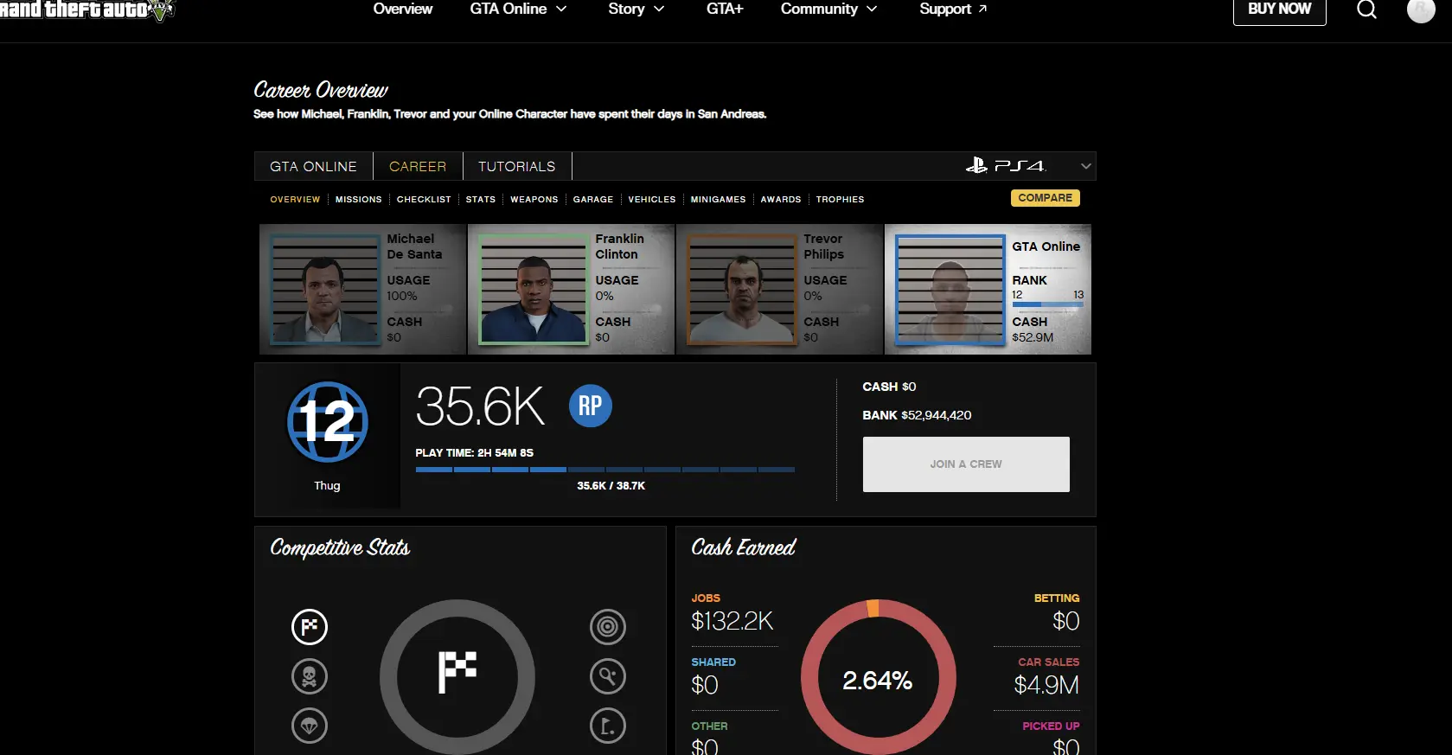The width and height of the screenshot is (1452, 755).
Task: Select the race checkered flag stat icon
Action: [x=310, y=627]
